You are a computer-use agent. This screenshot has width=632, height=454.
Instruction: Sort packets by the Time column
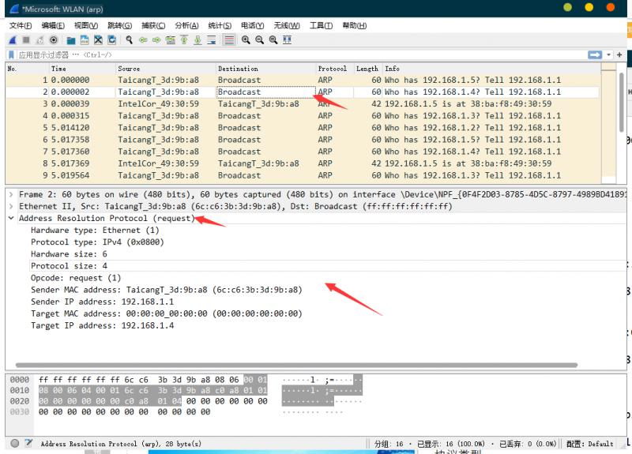[82, 69]
